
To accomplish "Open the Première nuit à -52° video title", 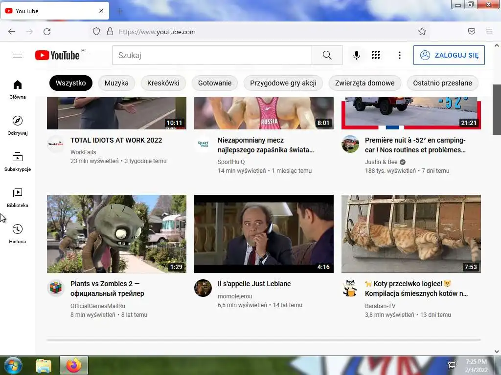I will coord(415,145).
